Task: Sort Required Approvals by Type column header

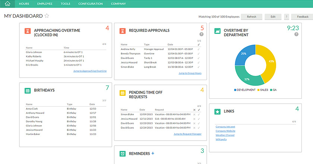Action: 147,45
